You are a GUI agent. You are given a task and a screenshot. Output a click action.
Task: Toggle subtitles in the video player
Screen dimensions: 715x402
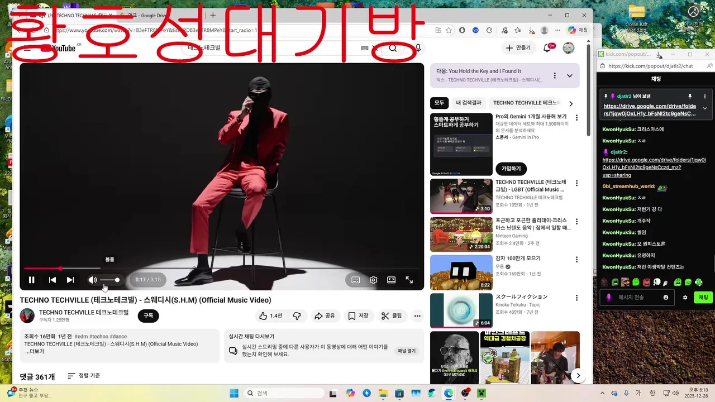pos(355,280)
